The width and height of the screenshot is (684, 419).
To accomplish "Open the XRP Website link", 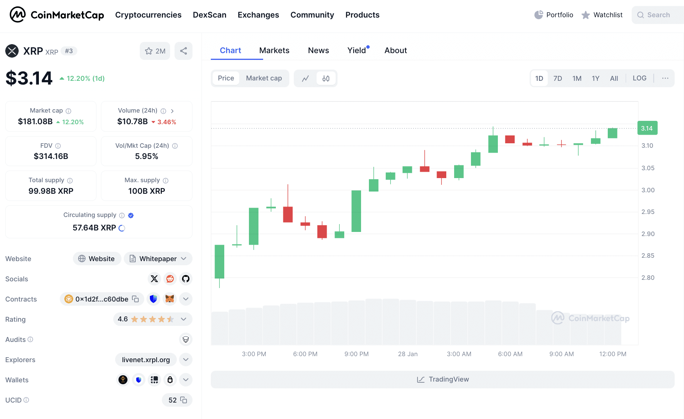I will pos(97,259).
